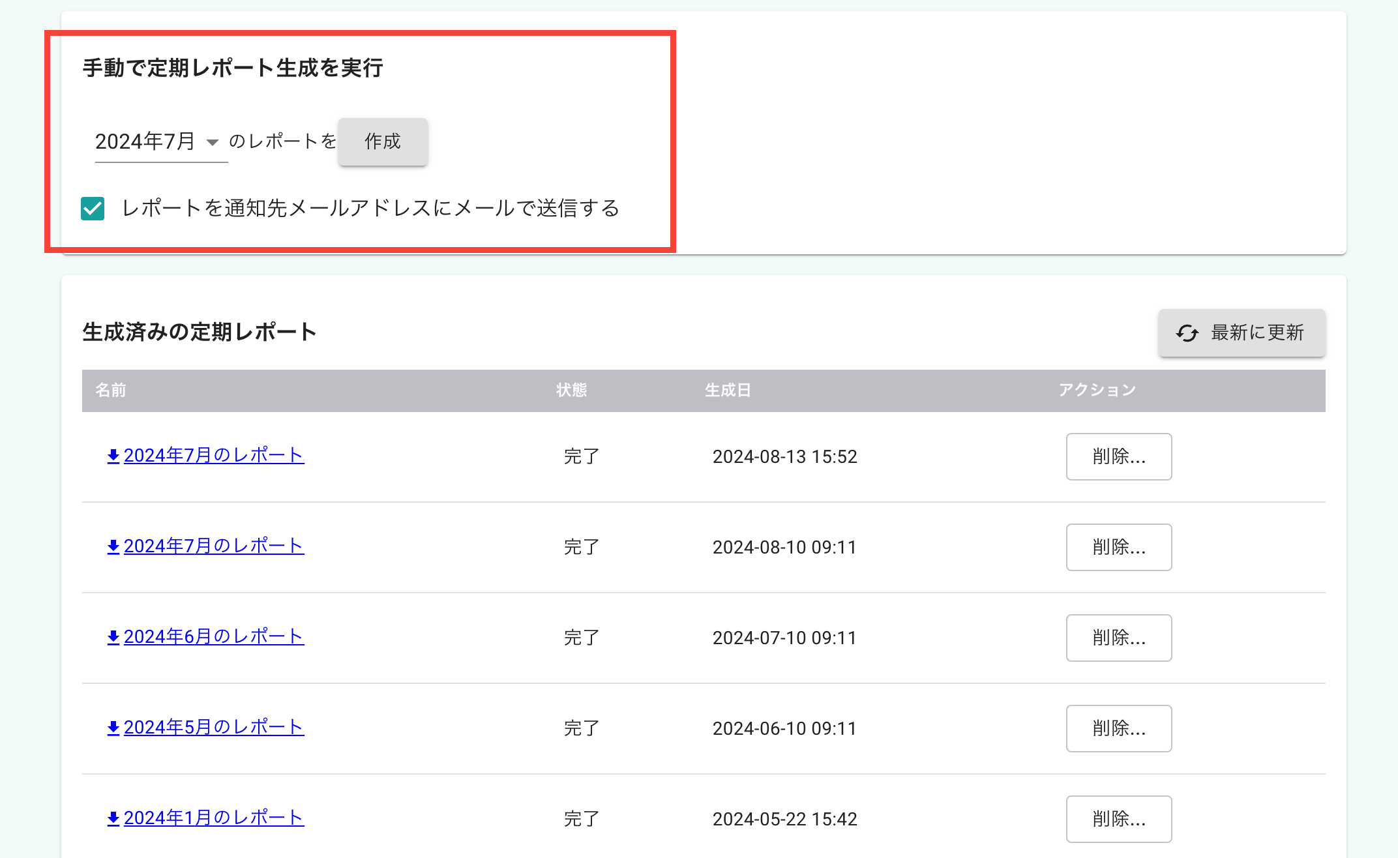Viewport: 1398px width, 858px height.
Task: Delete the report generated 2024-08-10 09:11
Action: 1119,547
